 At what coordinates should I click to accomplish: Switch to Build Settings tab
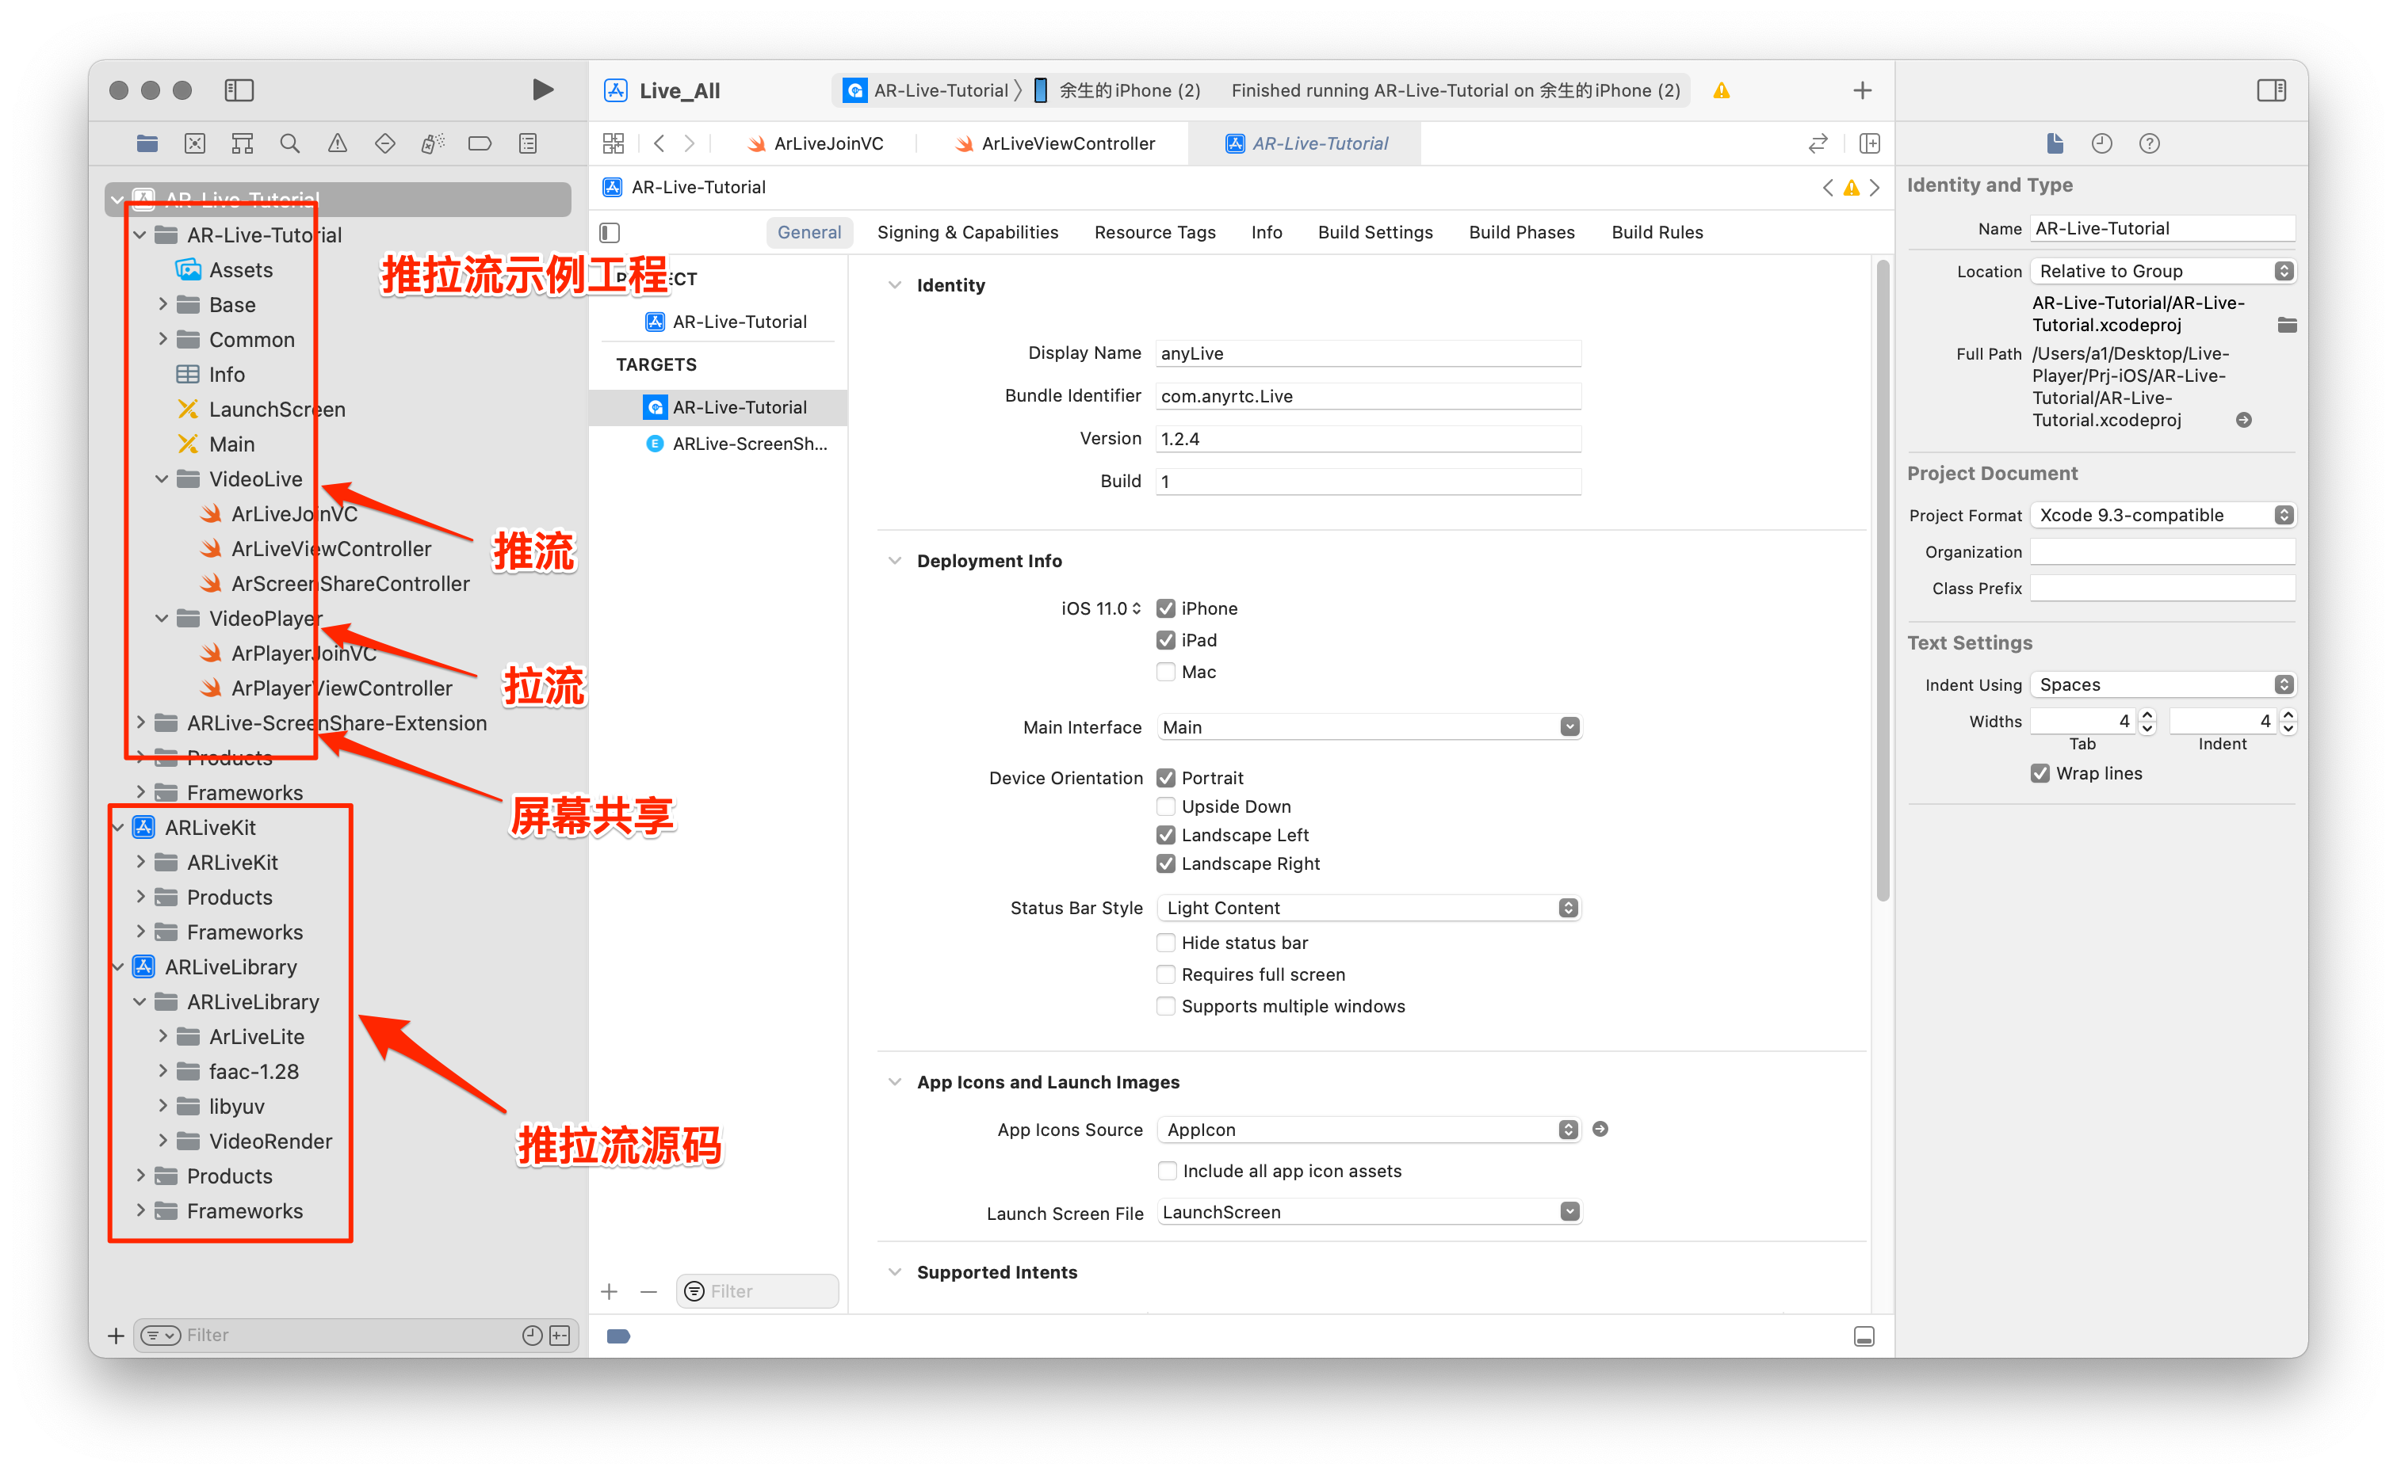[x=1374, y=232]
